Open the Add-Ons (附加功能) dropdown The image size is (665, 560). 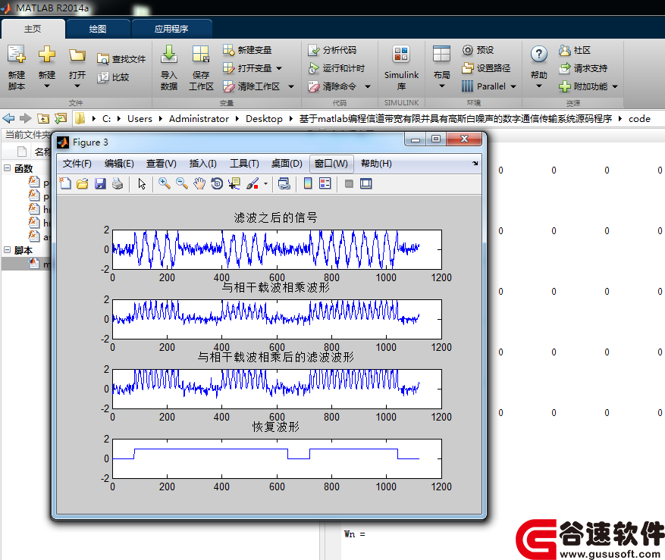615,86
